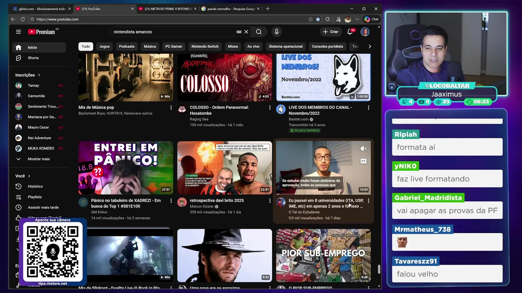This screenshot has height=293, width=522.
Task: Open the Nai Adventure subscription channel
Action: (x=39, y=138)
